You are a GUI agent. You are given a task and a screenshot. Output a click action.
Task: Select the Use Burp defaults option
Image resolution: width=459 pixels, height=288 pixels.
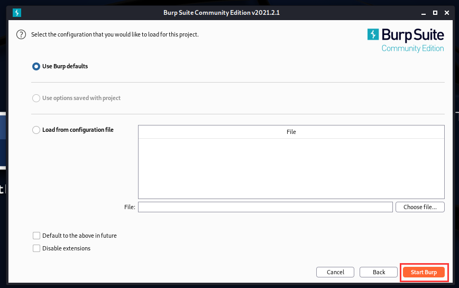coord(36,67)
